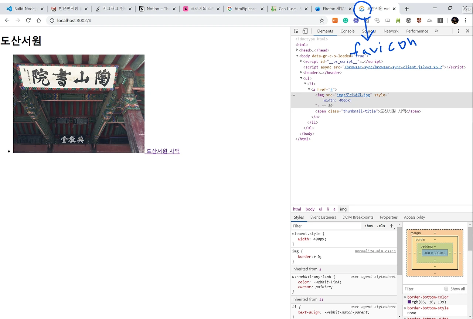Screen dimensions: 473x319
Task: View site information icon beside localhost address
Action: [52, 20]
